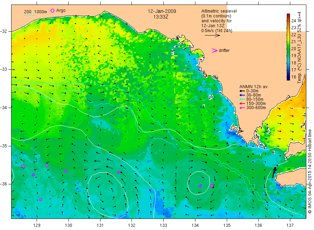Click the 'and velocity for' text line

point(216,21)
